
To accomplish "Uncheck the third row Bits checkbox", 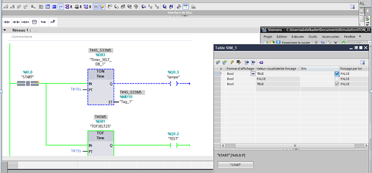I will 337,84.
